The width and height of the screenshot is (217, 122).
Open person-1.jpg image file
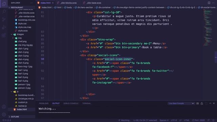pos(24,84)
